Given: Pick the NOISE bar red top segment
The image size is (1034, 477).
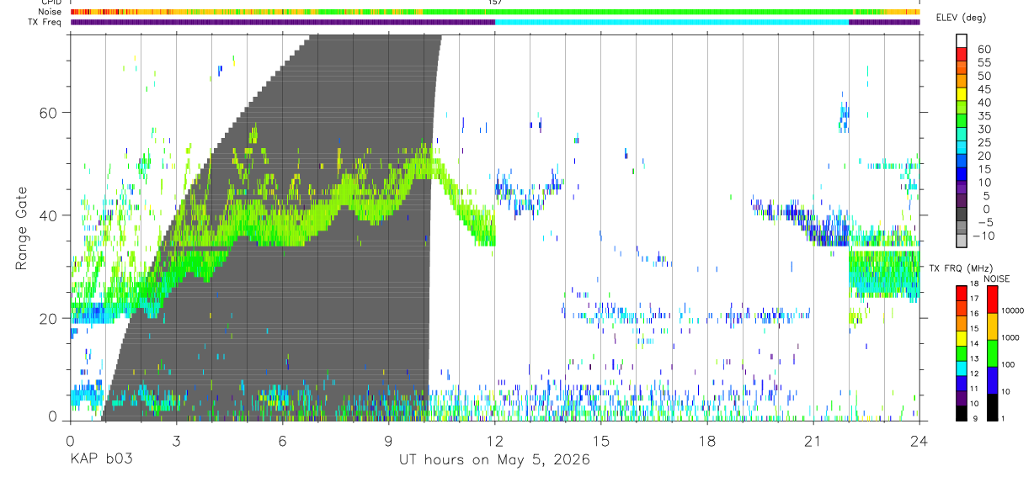Looking at the screenshot, I should pos(993,299).
